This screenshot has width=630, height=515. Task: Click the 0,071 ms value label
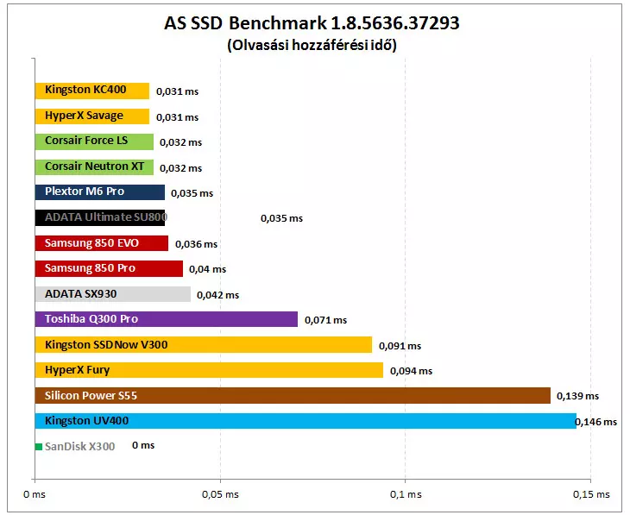point(326,320)
